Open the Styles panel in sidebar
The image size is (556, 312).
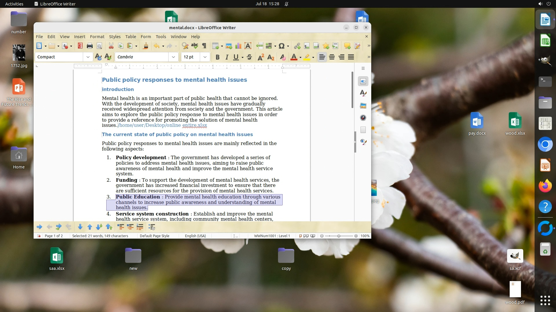click(363, 93)
